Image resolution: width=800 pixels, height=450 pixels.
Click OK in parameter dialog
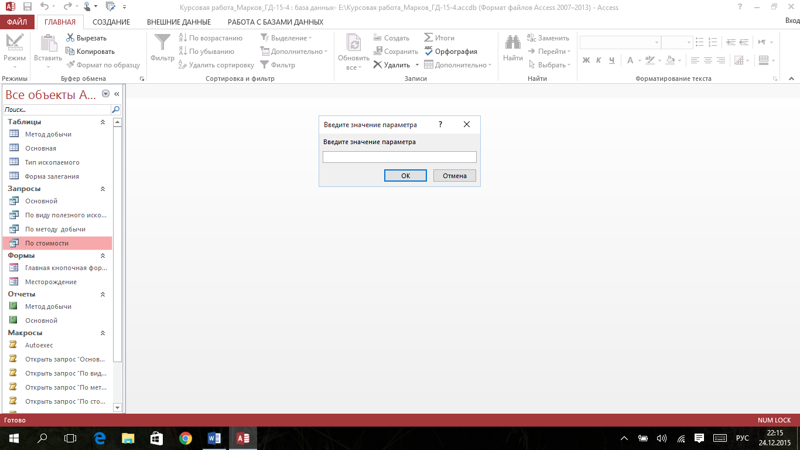pyautogui.click(x=405, y=176)
